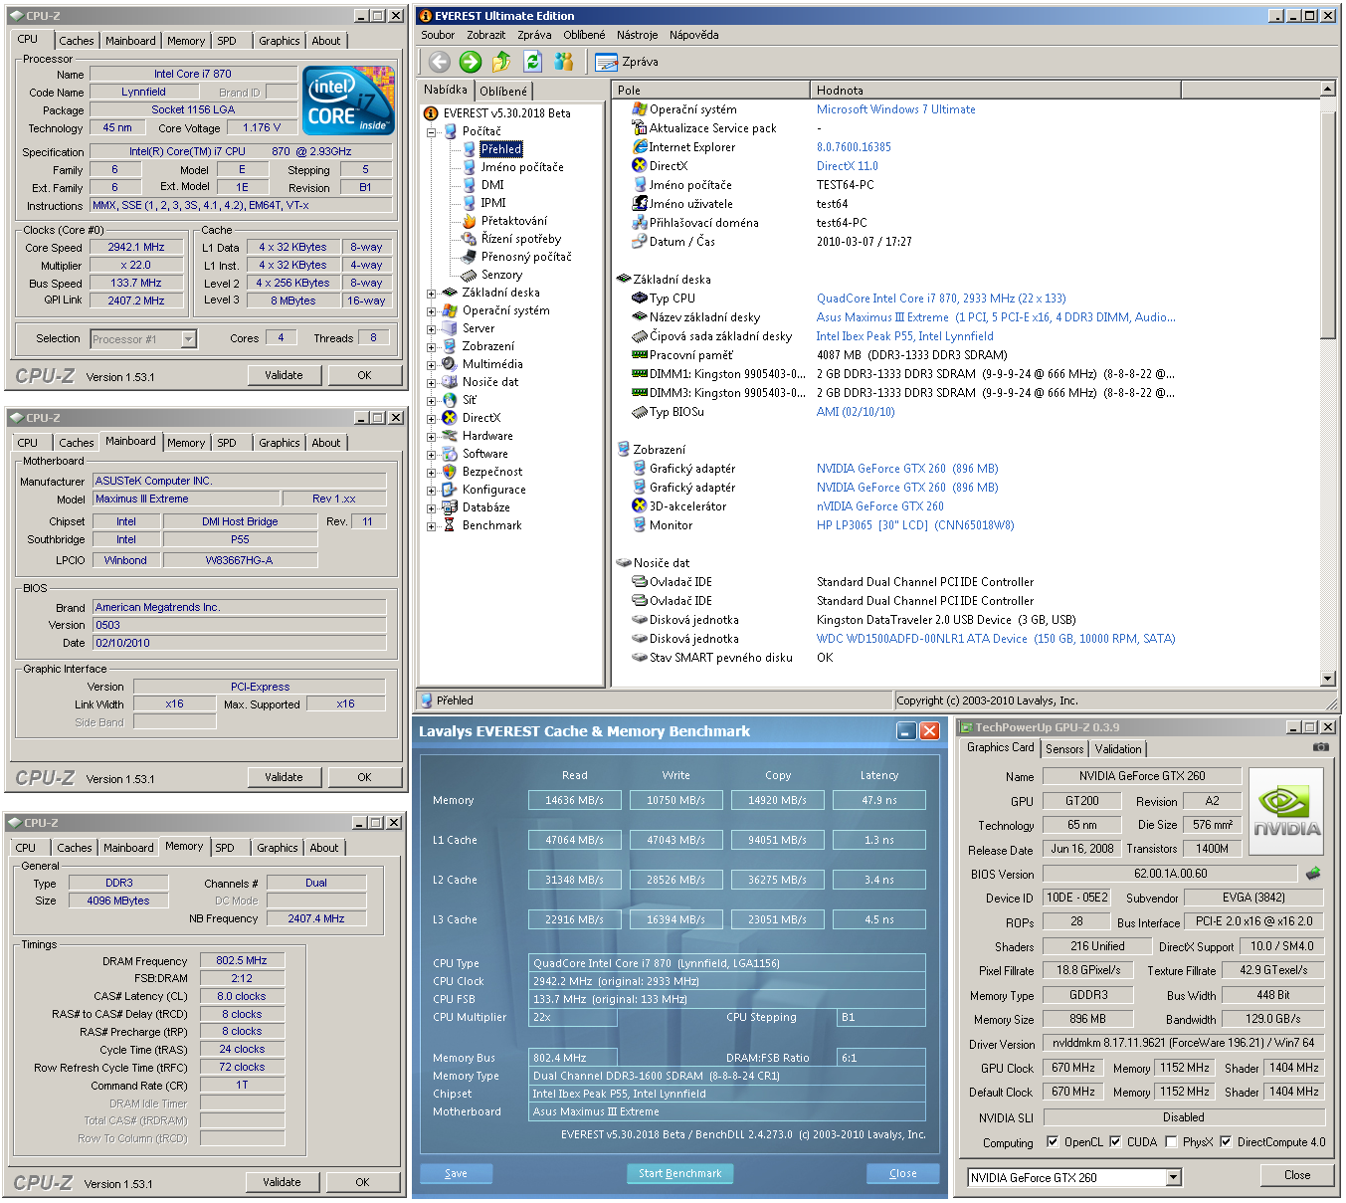Screen dimensions: 1346x1203
Task: Click the Intel Core i7 logo in CPU-Z
Action: click(346, 100)
